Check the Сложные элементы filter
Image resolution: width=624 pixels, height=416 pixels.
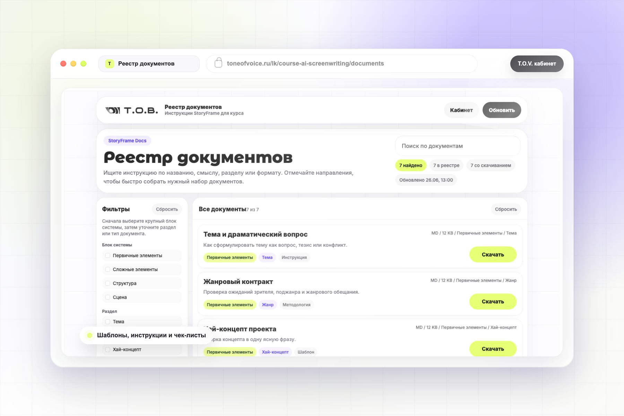pyautogui.click(x=108, y=269)
